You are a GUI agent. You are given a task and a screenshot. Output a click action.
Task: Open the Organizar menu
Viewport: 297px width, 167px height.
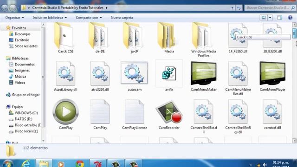14,18
